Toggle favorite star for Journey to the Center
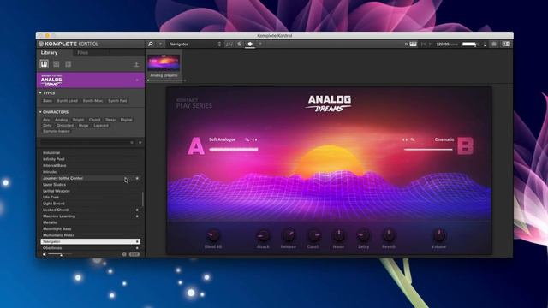Screen dimensions: 548x308 coord(137,178)
